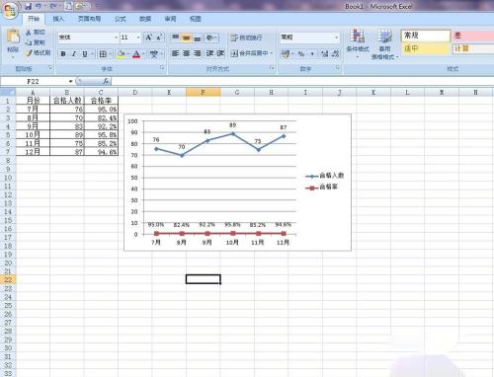Expand the font size dropdown showing 11

click(x=138, y=38)
